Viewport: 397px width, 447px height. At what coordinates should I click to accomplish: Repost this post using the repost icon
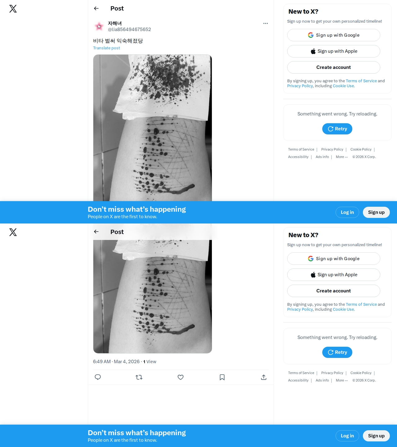139,377
